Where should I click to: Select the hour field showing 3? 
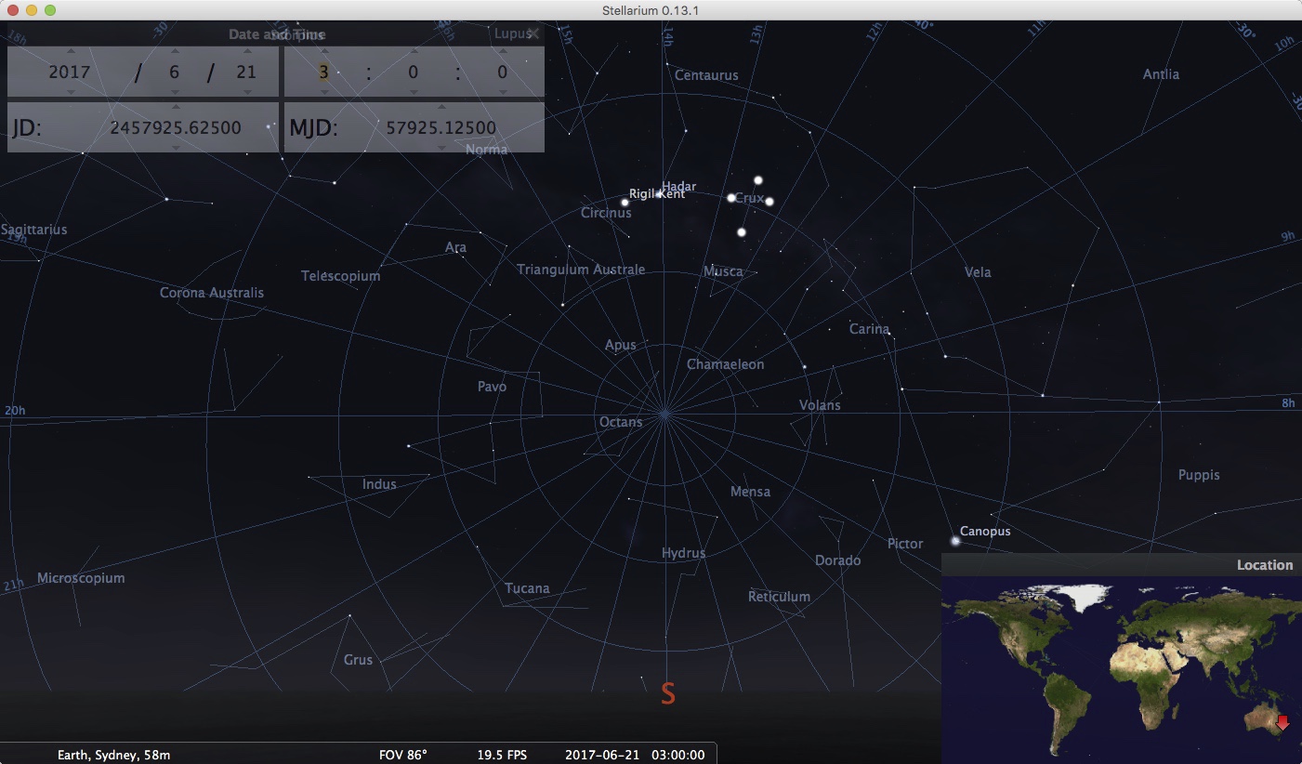323,72
